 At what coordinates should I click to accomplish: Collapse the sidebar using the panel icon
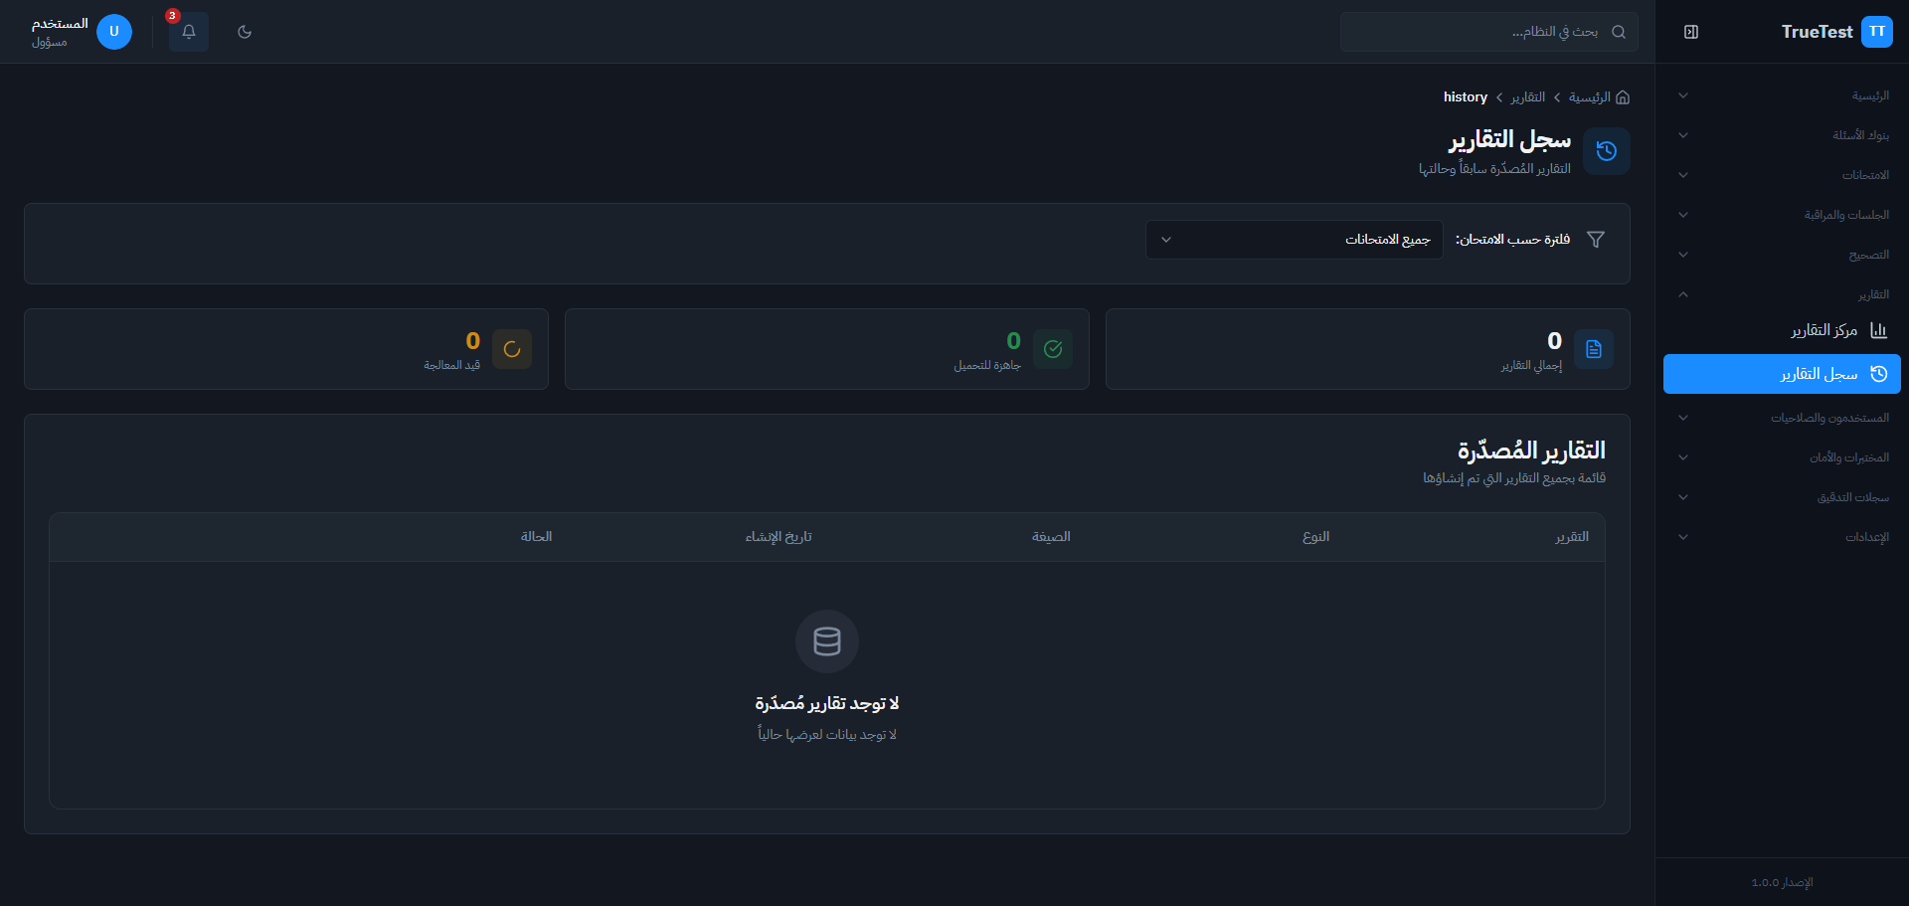pos(1691,32)
